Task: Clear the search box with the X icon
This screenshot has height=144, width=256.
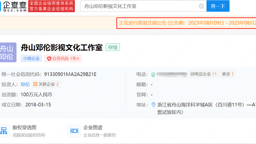Action: [201, 6]
